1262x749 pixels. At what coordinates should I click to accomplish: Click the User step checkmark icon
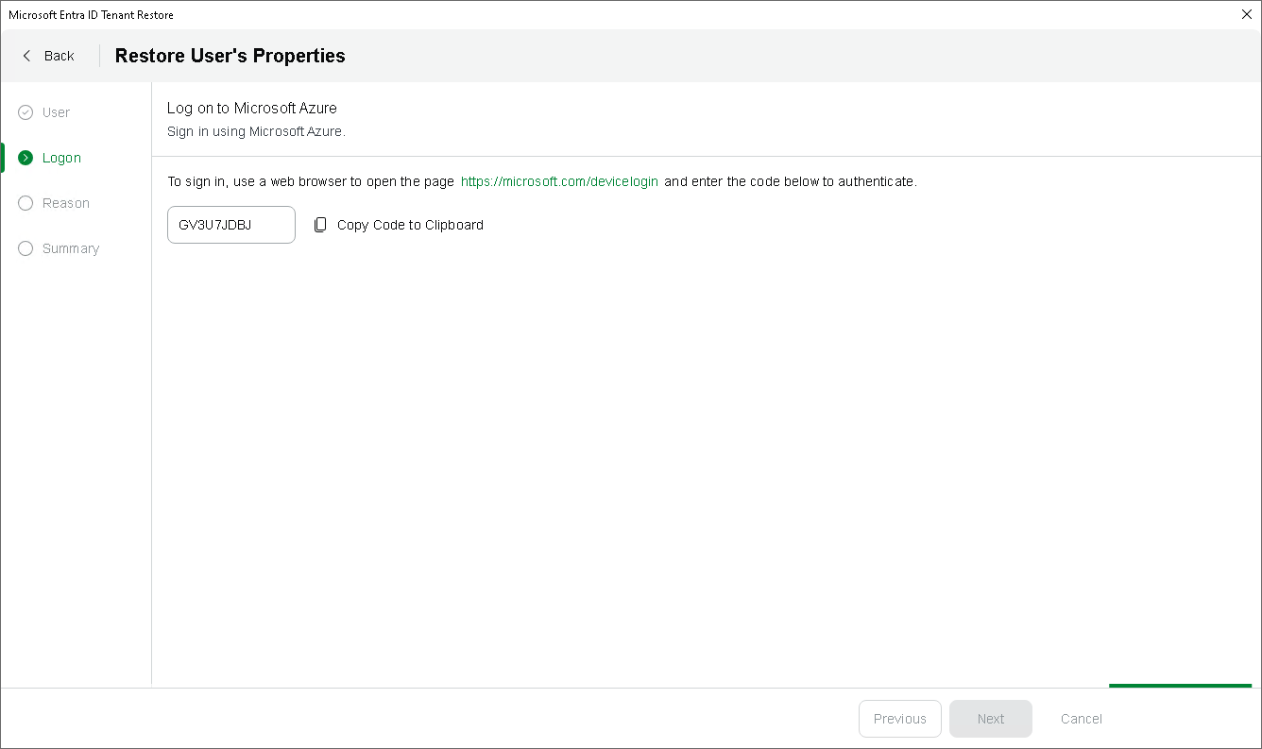[26, 112]
